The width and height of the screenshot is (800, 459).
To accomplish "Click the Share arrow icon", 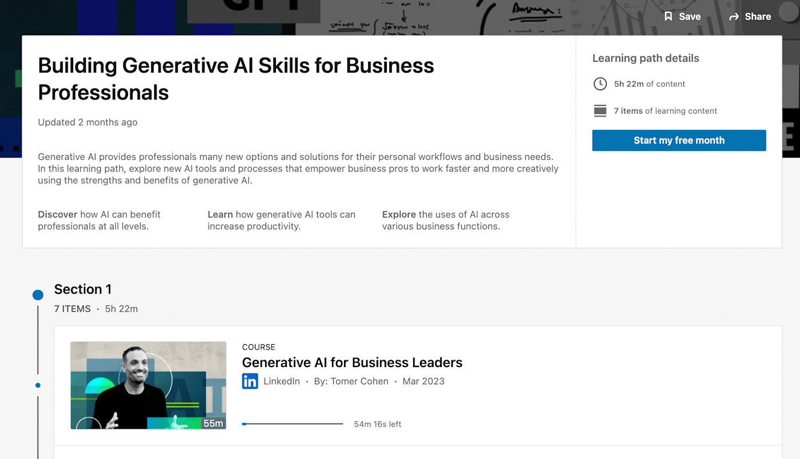I will tap(734, 17).
